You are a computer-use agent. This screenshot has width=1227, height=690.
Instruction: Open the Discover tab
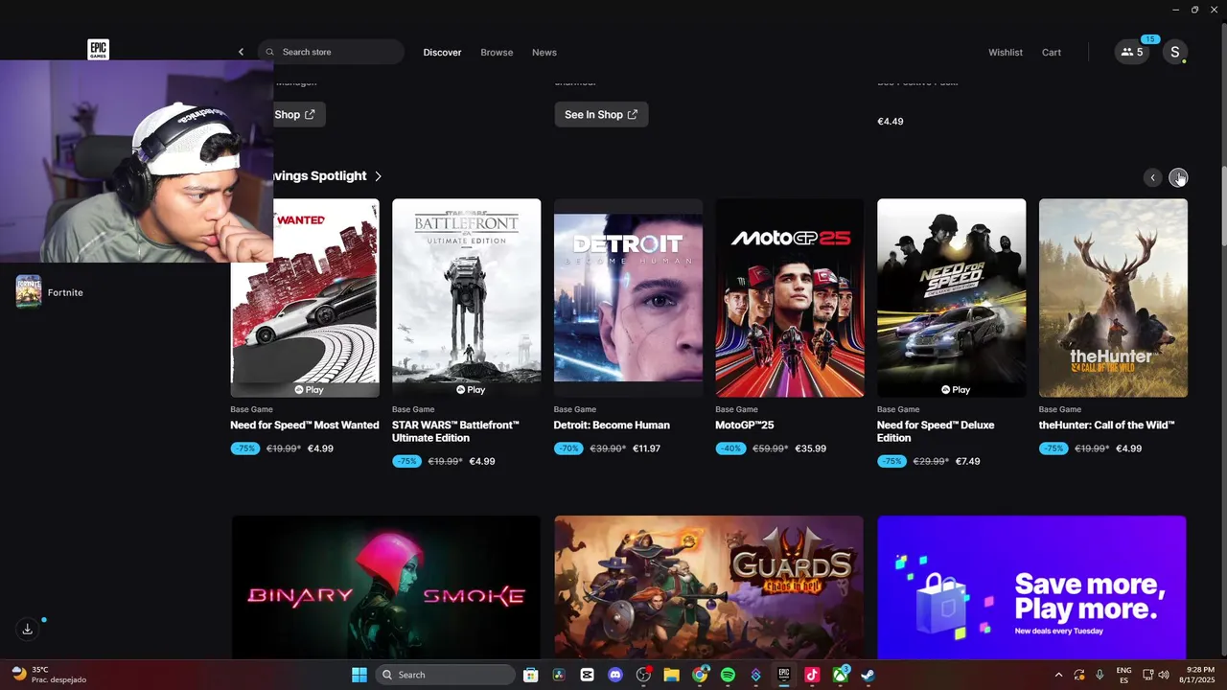442,52
